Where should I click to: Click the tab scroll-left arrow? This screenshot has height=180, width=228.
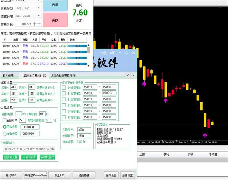coord(128,75)
